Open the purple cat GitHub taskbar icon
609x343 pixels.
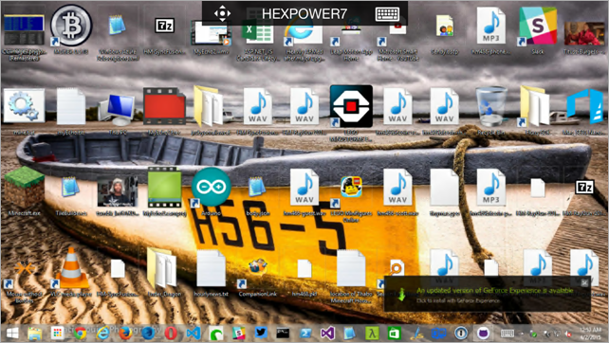tap(483, 334)
